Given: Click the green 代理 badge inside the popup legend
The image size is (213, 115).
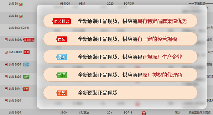Looking at the screenshot, I should point(61,75).
